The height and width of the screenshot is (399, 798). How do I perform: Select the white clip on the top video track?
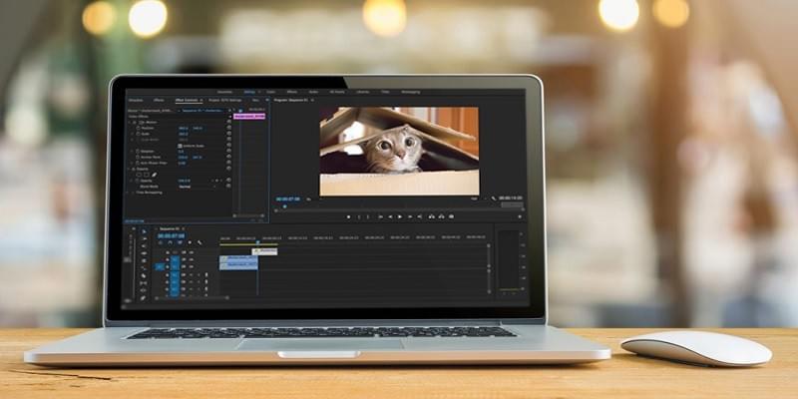coord(264,251)
